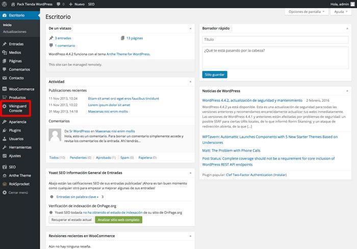Open the 1 comentario link
Viewport: 357px width, 249px height.
(x=65, y=45)
